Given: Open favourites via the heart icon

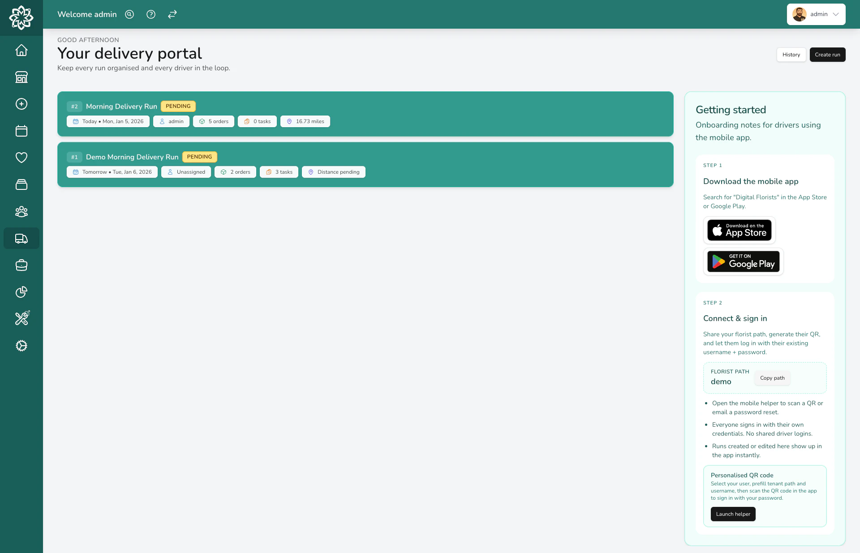Looking at the screenshot, I should [21, 158].
